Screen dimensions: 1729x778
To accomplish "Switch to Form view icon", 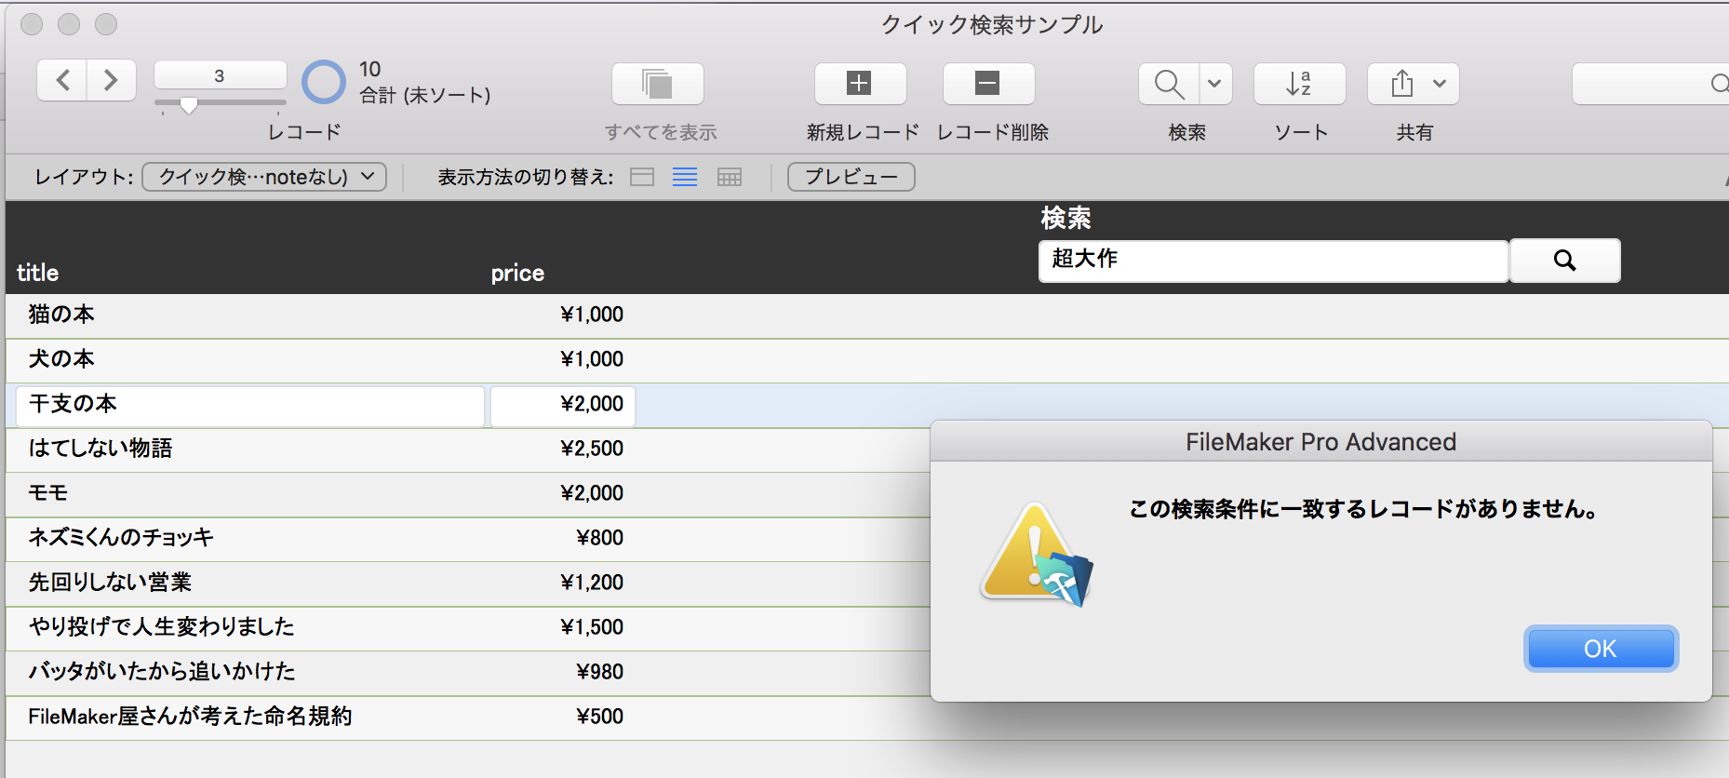I will click(x=642, y=177).
